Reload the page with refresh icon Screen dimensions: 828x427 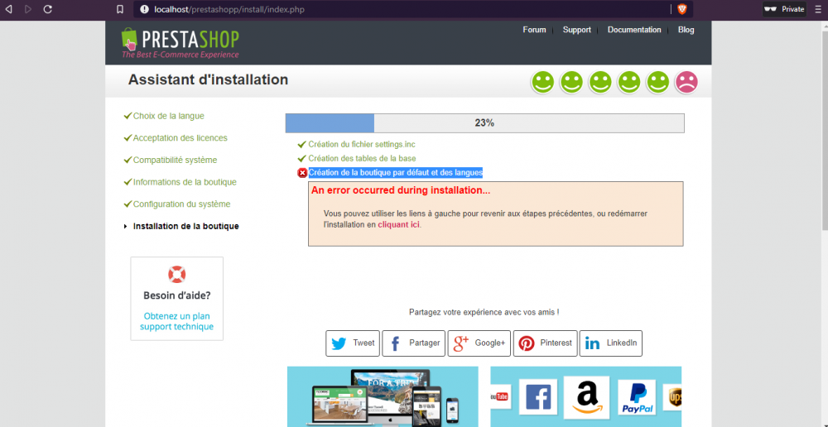tap(47, 9)
